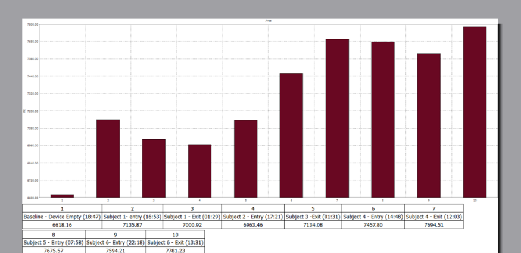Click the value 7675.57
Screen dimensions: 521x253
pyautogui.click(x=54, y=251)
